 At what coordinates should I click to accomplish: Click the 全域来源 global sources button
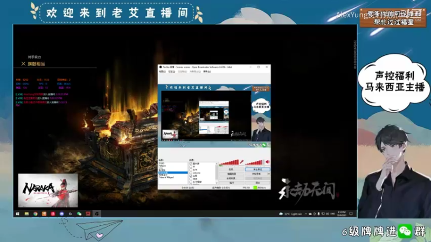[x=232, y=179]
